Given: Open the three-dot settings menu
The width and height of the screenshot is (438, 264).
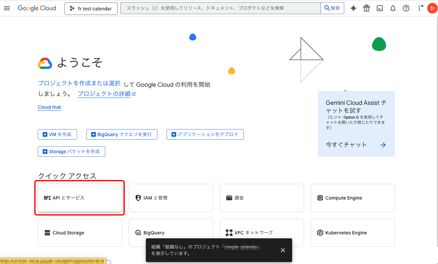Looking at the screenshot, I should pos(420,8).
